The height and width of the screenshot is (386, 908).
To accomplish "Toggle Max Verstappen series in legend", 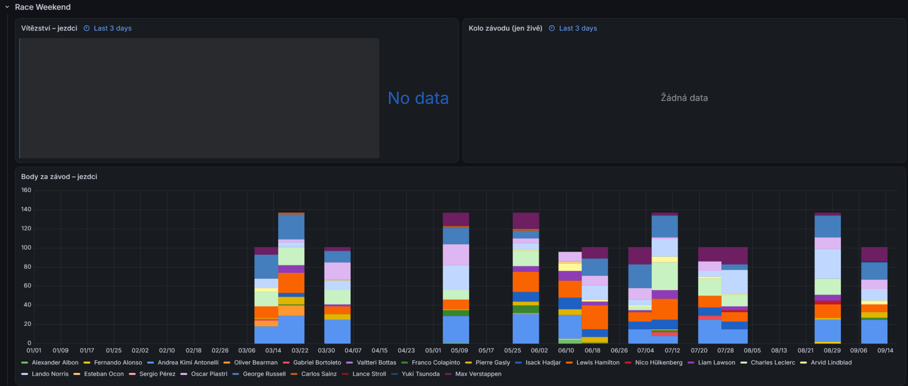I will pos(479,374).
